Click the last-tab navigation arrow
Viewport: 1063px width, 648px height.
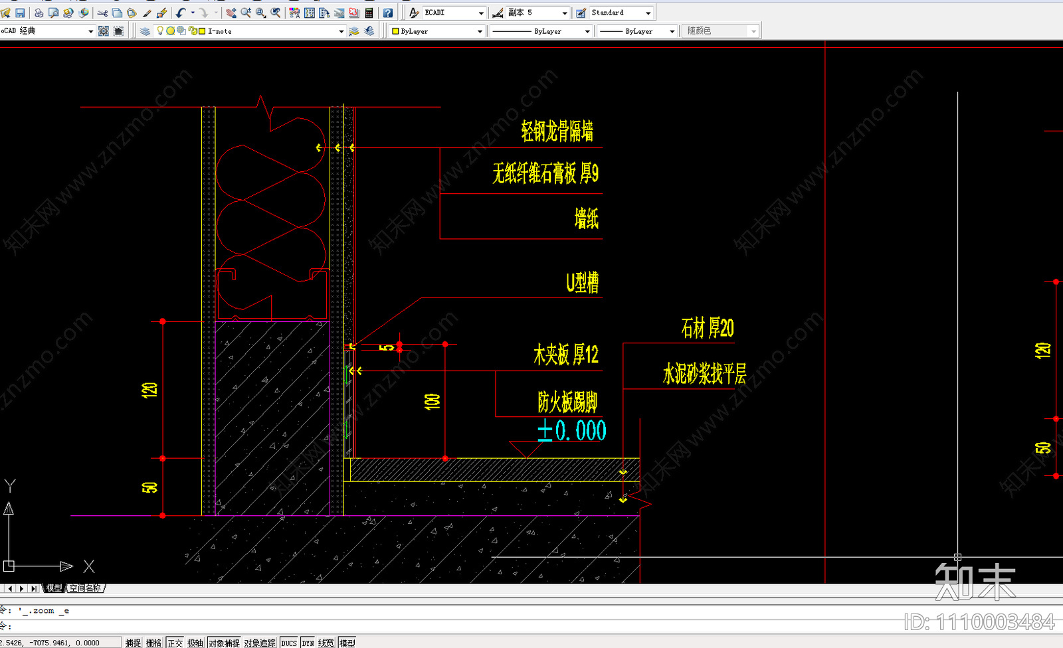coord(34,588)
